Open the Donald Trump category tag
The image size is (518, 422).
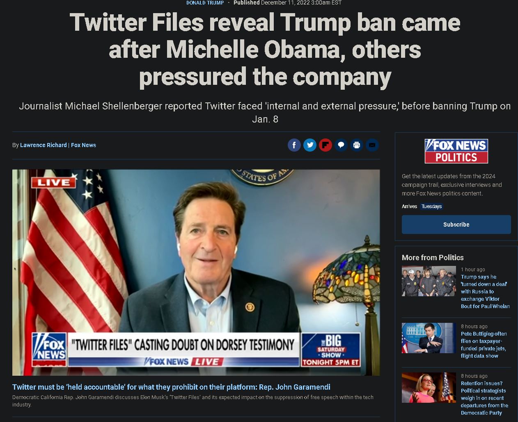pyautogui.click(x=205, y=3)
